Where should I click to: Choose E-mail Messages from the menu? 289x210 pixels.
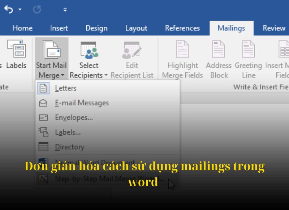(108, 103)
